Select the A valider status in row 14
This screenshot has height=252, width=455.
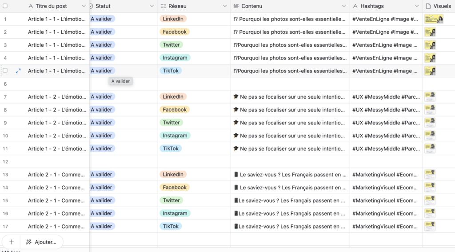pos(102,188)
